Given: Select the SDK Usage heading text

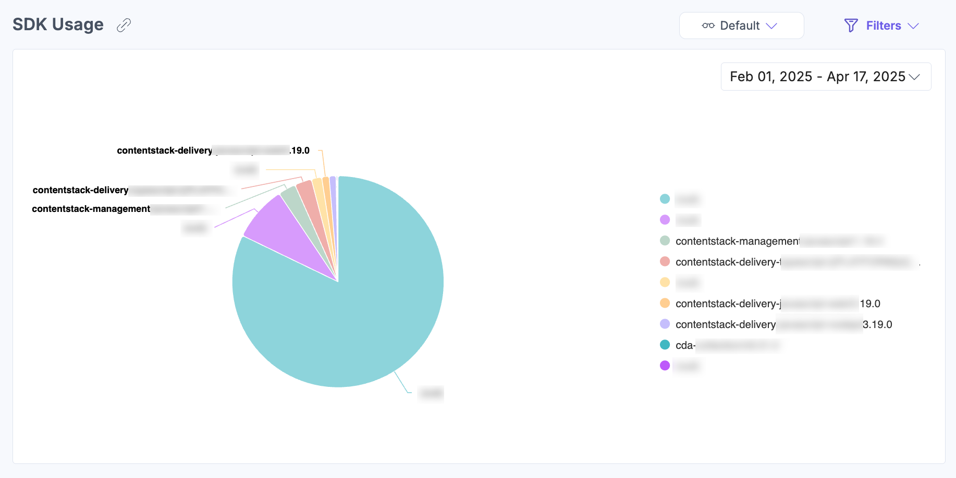Looking at the screenshot, I should point(58,24).
